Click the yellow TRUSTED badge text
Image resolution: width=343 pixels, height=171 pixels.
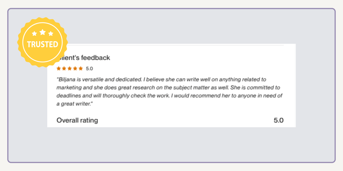43,44
